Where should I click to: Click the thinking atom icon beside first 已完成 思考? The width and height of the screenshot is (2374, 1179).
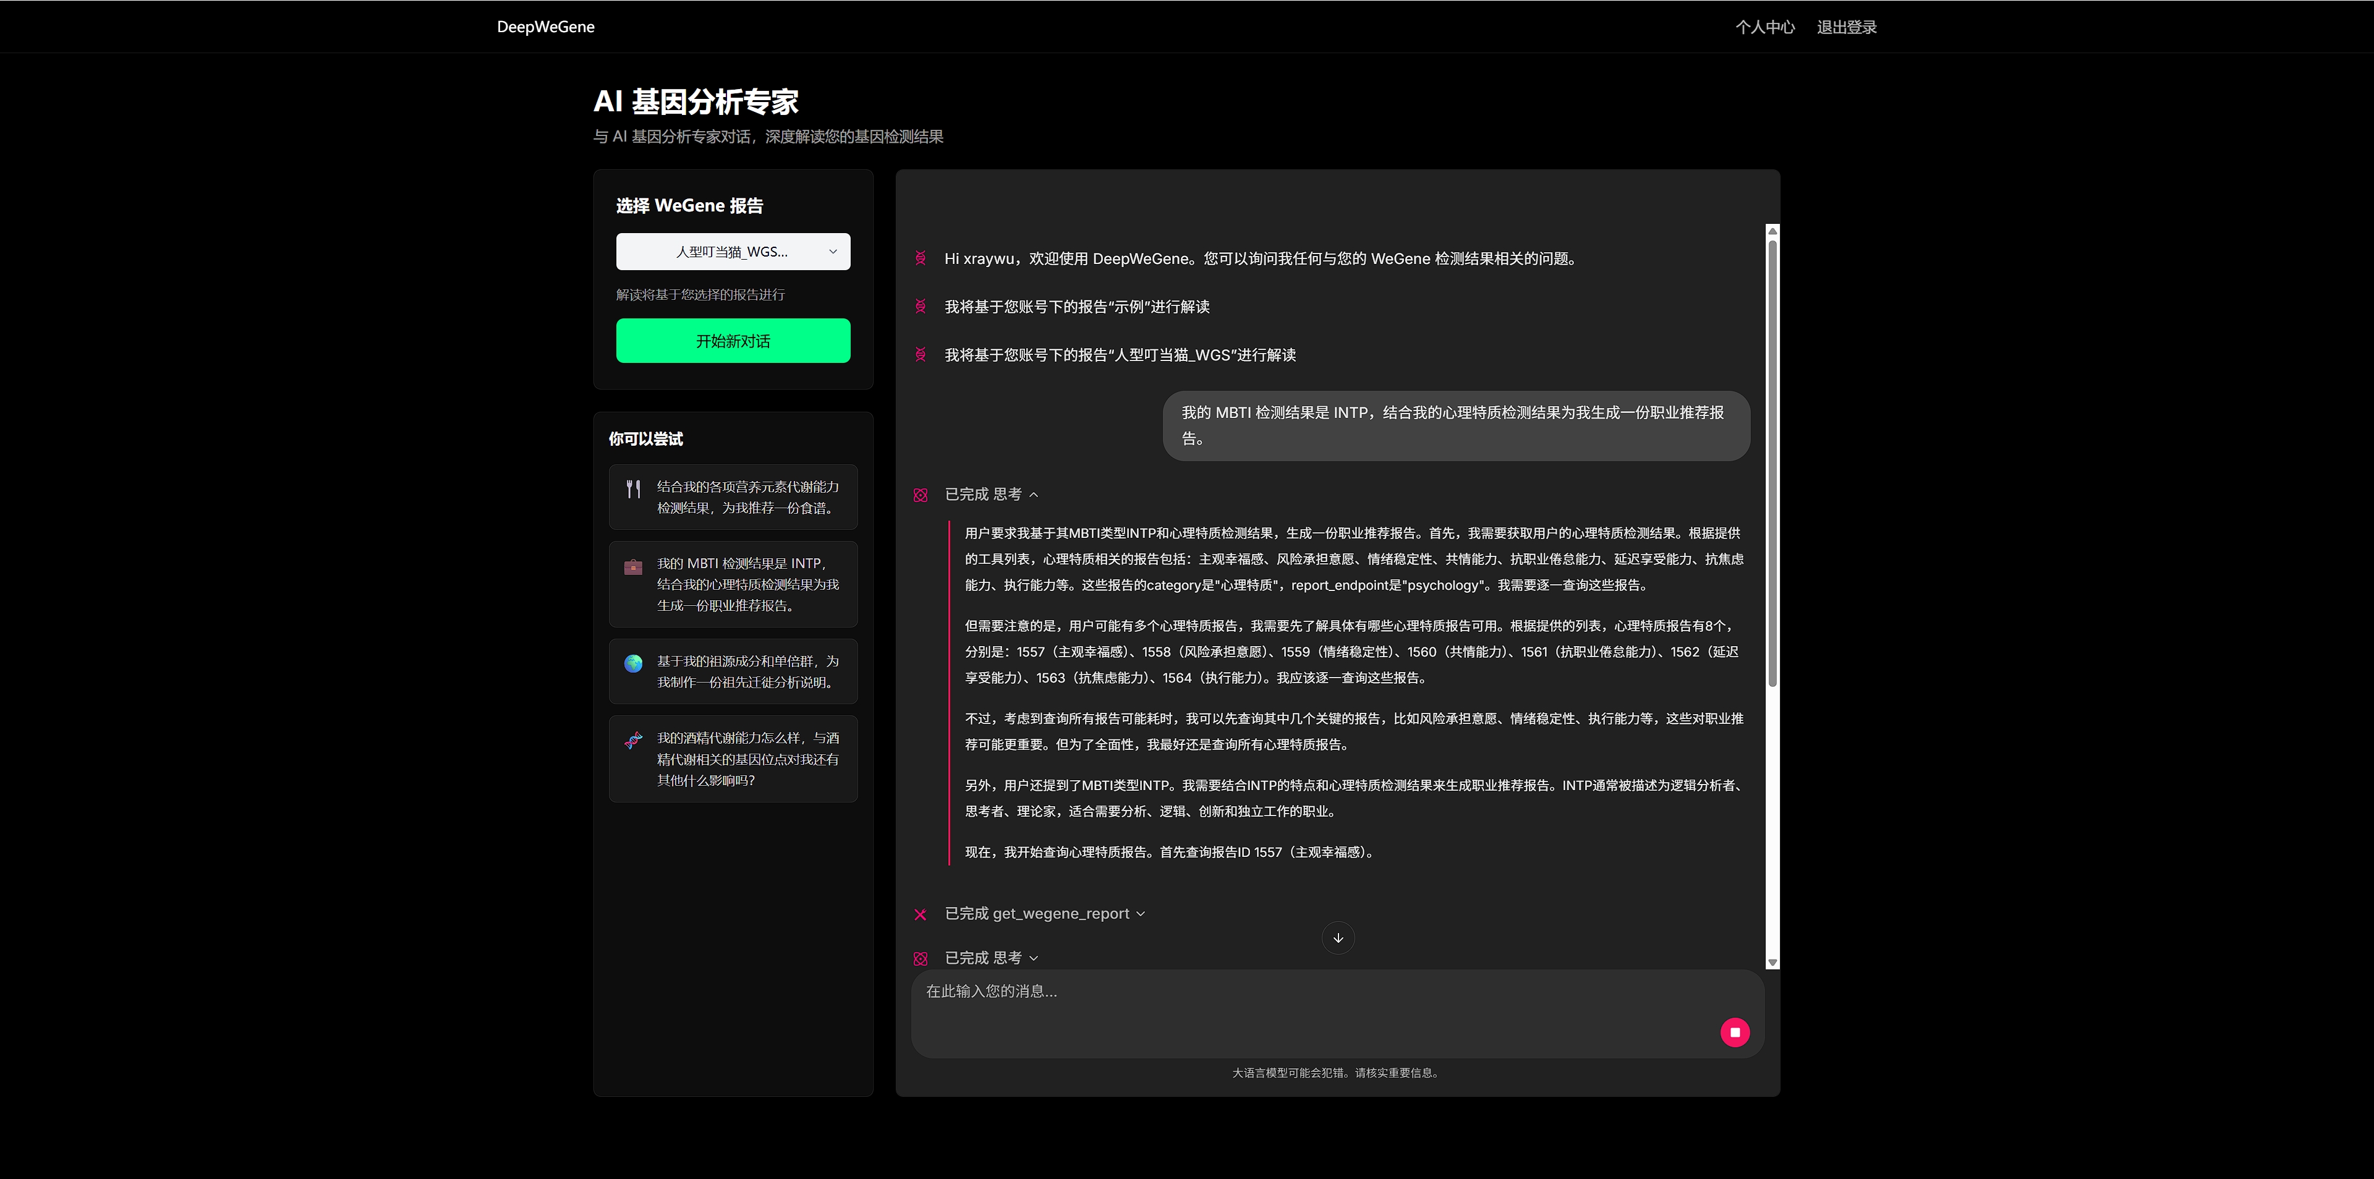point(920,495)
